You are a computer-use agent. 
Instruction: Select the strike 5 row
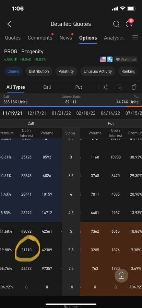71,231
